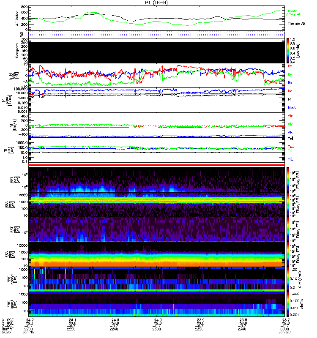Select the green Ti parallel legend label
317x338 pixels.
290,151
